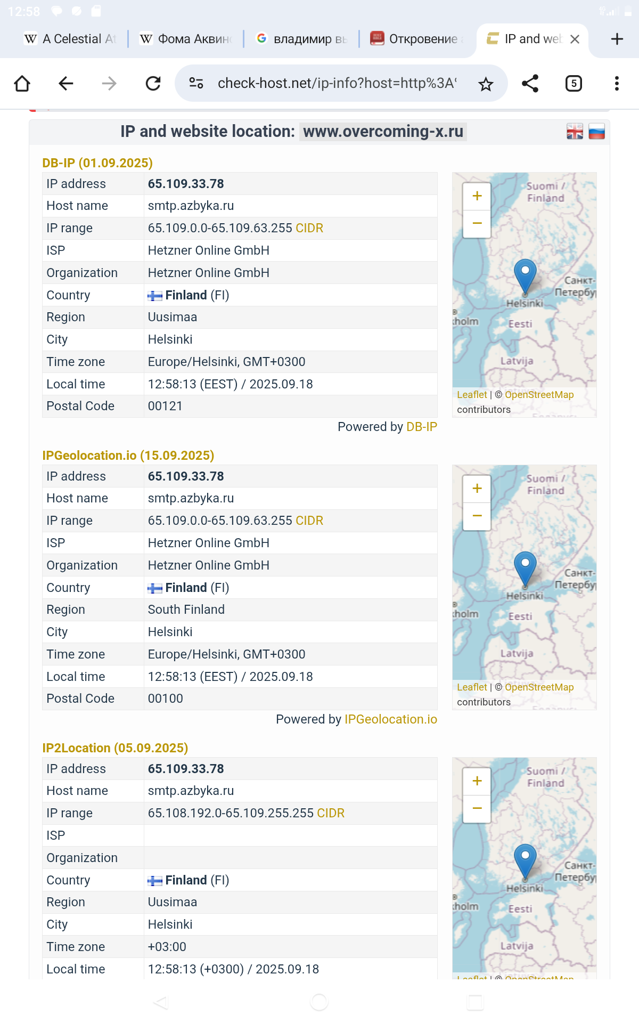Select the +03:00 time zone value
The height and width of the screenshot is (1023, 639).
[x=167, y=947]
